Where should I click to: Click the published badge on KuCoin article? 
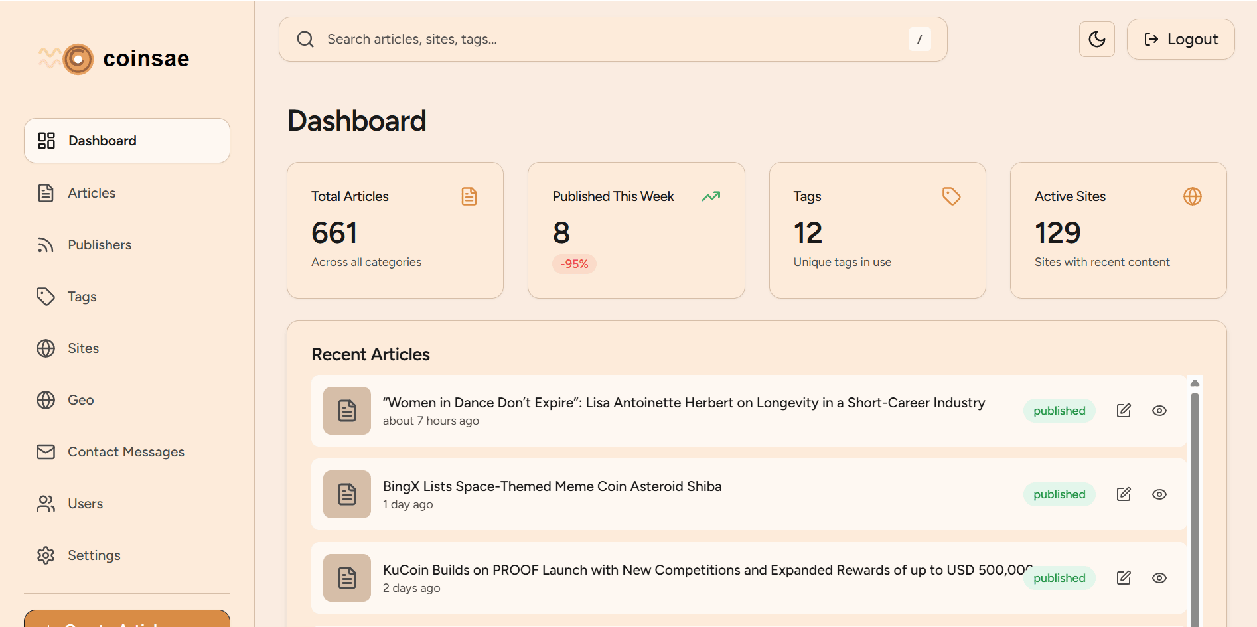[x=1059, y=578]
